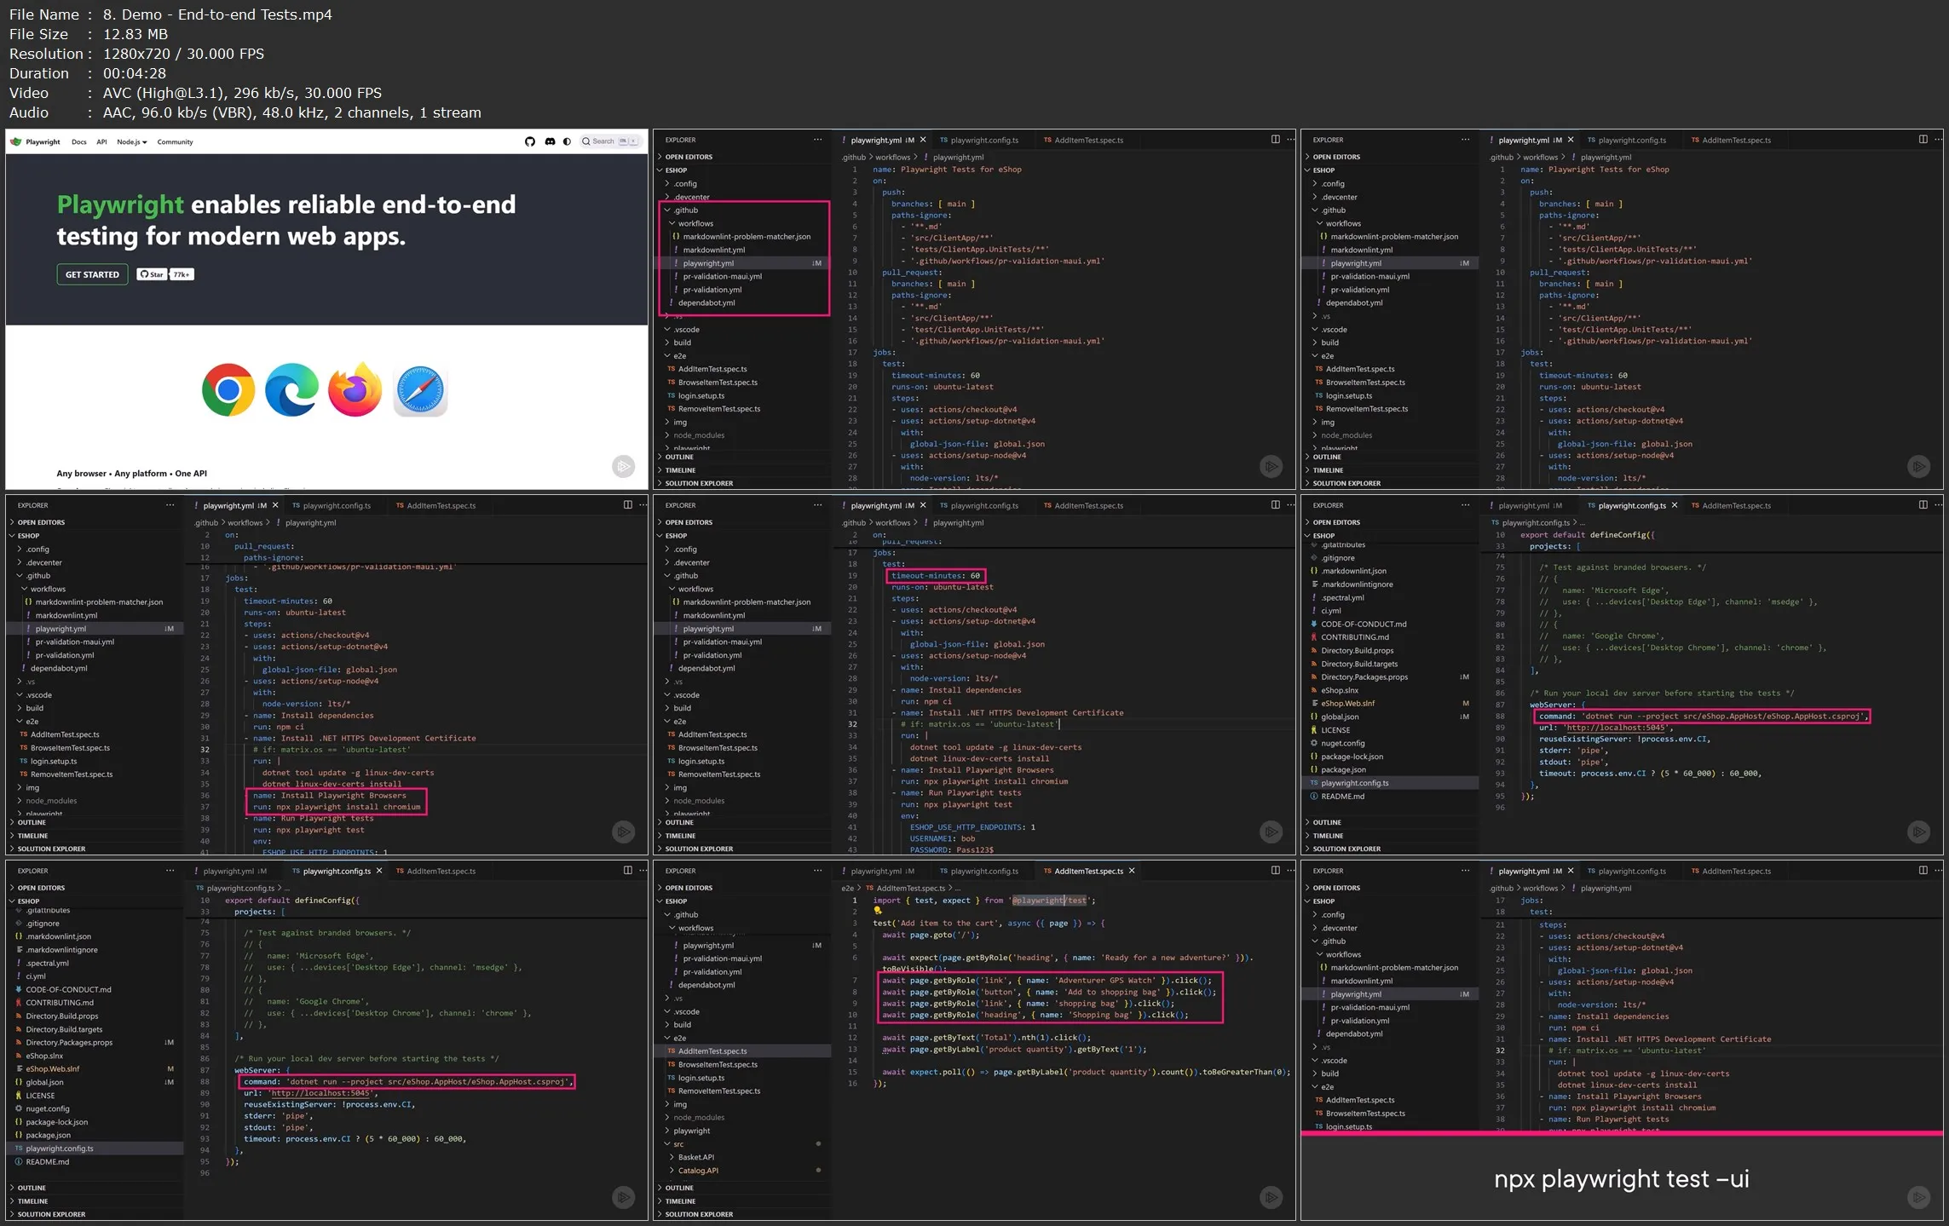This screenshot has width=1949, height=1226.
Task: Click the Firefox browser logo
Action: (355, 390)
